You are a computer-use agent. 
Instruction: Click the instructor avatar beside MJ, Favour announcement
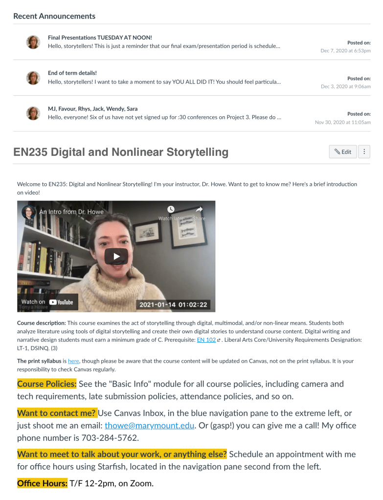pyautogui.click(x=33, y=113)
